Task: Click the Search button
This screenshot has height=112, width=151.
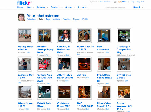Action: (137, 7)
